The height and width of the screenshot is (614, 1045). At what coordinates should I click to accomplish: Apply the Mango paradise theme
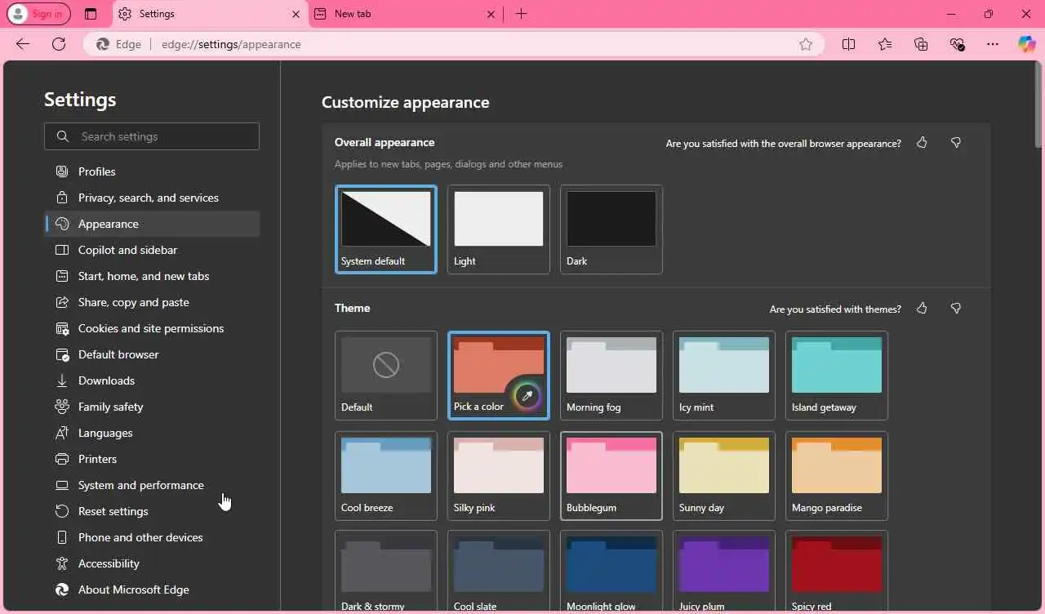[837, 476]
